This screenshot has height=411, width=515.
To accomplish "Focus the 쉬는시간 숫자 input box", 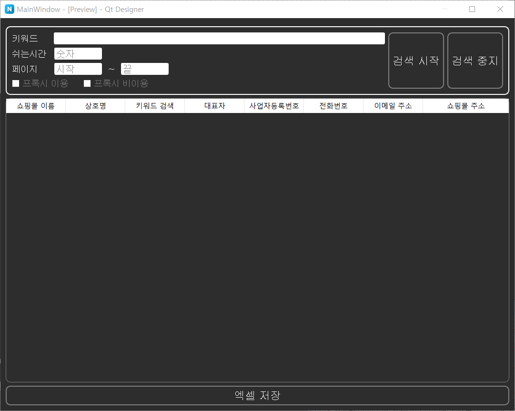I will pyautogui.click(x=78, y=54).
